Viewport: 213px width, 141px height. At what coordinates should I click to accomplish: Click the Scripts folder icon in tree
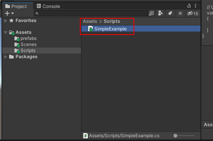click(17, 51)
